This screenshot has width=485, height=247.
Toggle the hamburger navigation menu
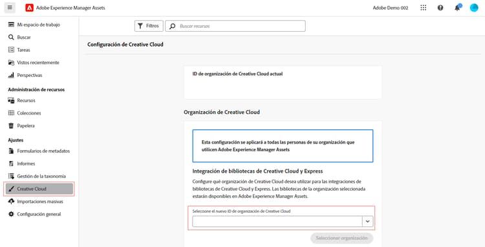[10, 8]
